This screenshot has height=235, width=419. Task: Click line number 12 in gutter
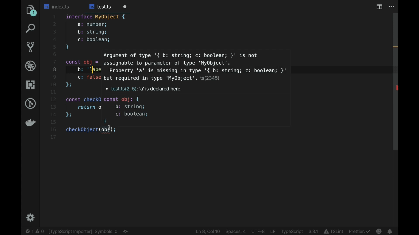click(x=53, y=99)
